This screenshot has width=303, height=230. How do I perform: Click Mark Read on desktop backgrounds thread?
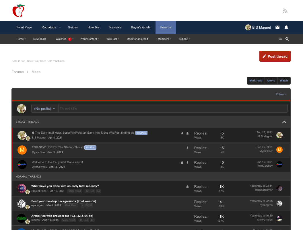[71, 205]
